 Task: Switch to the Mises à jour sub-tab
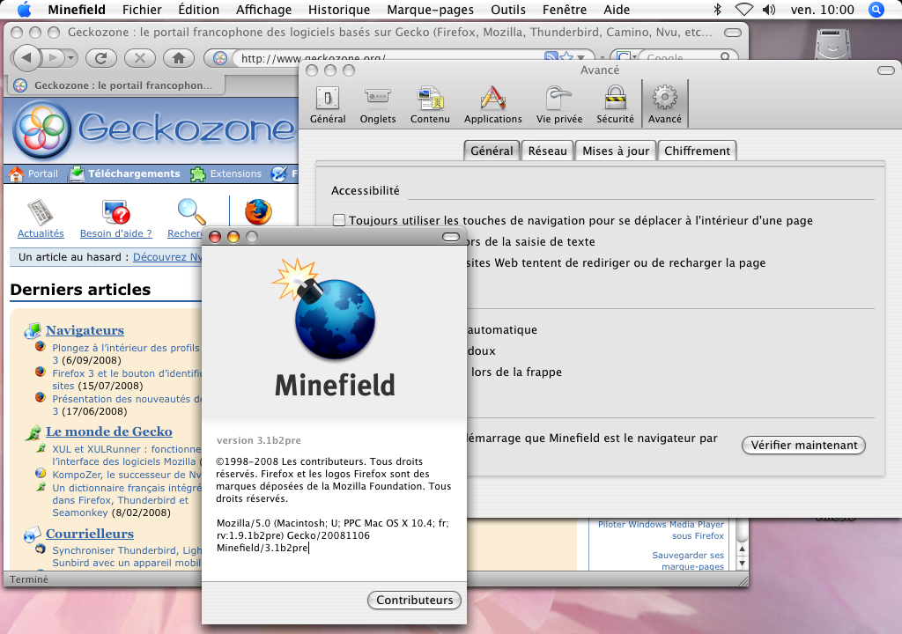616,151
